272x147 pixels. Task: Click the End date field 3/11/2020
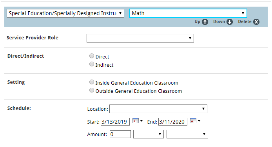(173, 122)
